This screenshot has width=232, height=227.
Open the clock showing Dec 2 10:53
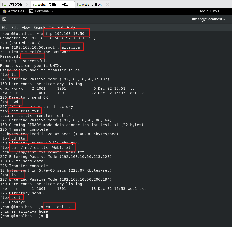click(x=208, y=11)
